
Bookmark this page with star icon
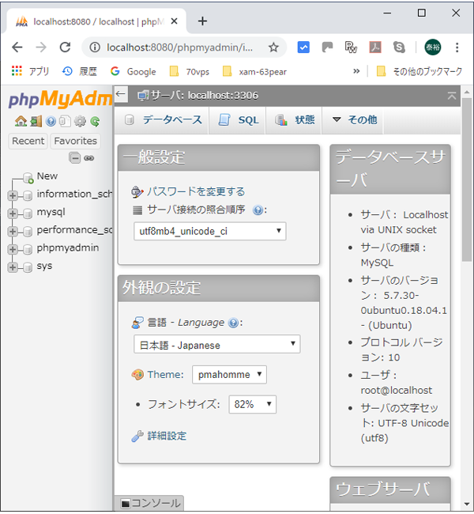point(273,47)
